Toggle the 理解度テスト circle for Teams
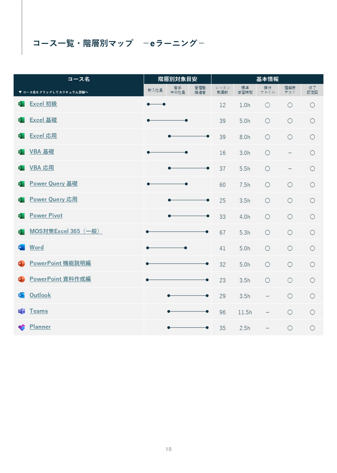The image size is (337, 473). pyautogui.click(x=290, y=312)
